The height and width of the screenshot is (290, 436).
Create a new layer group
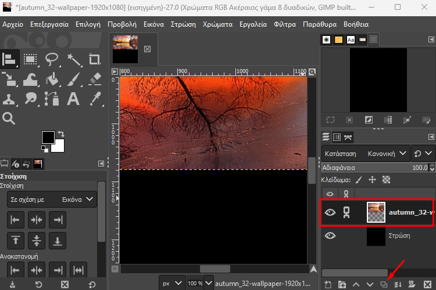342,284
